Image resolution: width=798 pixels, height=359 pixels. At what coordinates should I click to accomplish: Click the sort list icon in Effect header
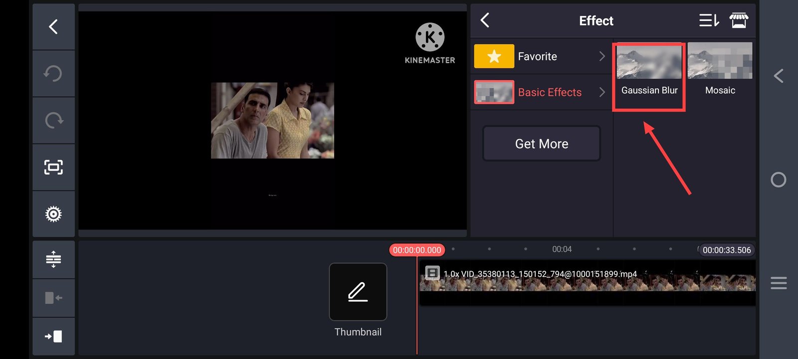point(709,21)
